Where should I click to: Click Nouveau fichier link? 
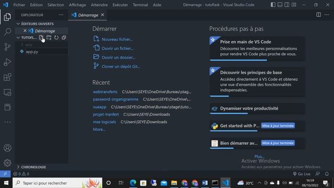117,39
